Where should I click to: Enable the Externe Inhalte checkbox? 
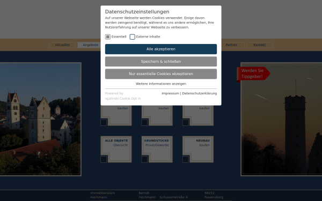[x=133, y=36]
